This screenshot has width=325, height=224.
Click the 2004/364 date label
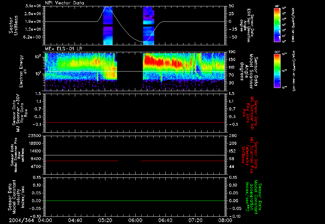pos(21,220)
